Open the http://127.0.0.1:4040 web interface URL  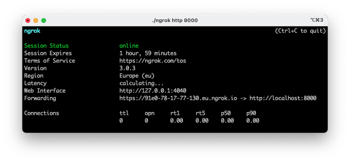[x=153, y=91]
